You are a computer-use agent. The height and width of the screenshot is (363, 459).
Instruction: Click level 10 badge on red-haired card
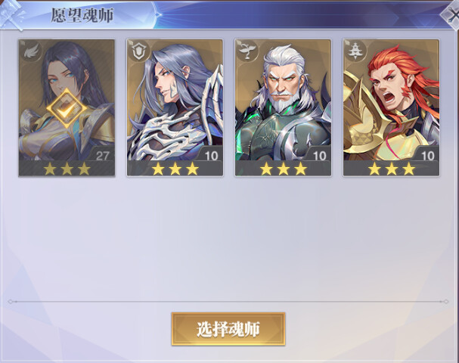(x=427, y=156)
